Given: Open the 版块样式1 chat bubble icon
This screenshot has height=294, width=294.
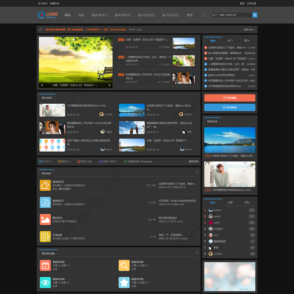Looking at the screenshot, I should (45, 202).
